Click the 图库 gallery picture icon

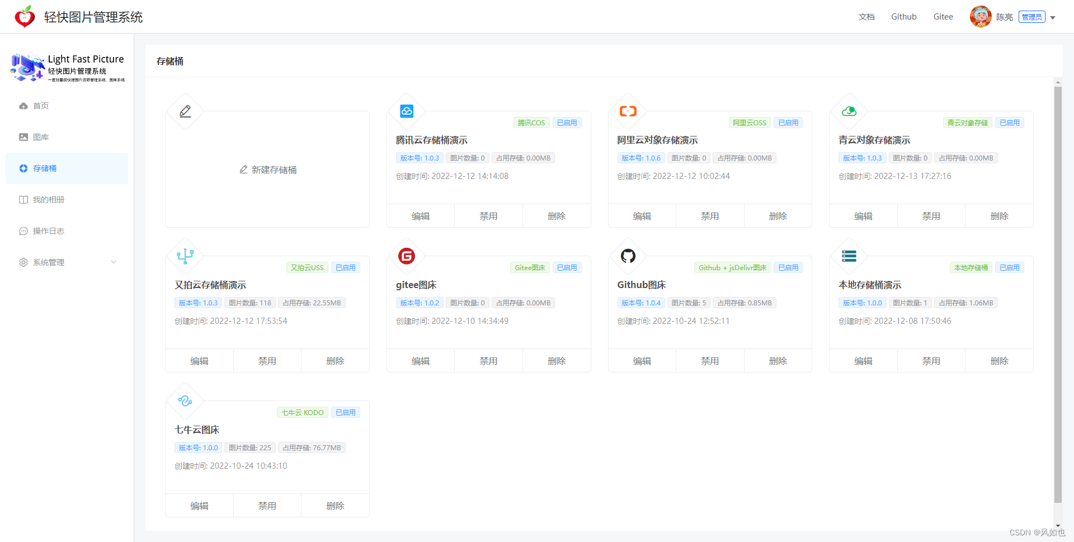[x=23, y=137]
